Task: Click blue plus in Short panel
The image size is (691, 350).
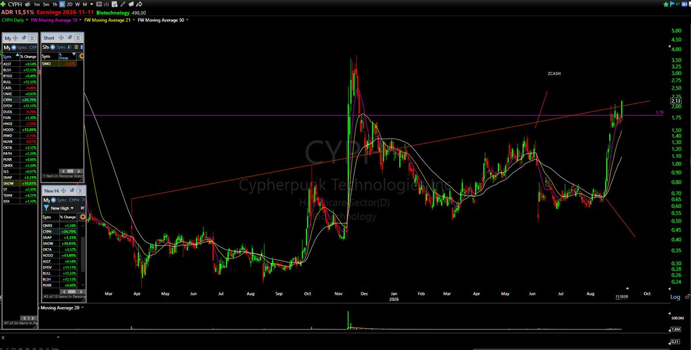Action: pyautogui.click(x=52, y=47)
